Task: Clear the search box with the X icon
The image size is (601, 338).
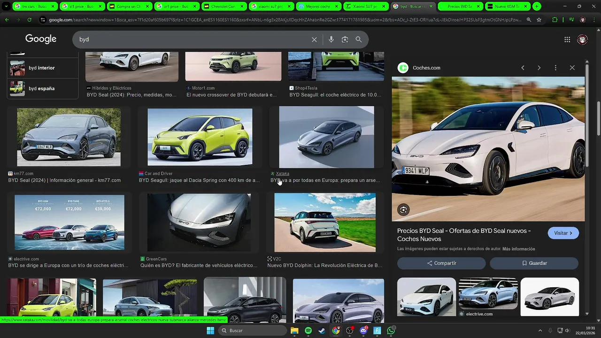Action: tap(314, 39)
